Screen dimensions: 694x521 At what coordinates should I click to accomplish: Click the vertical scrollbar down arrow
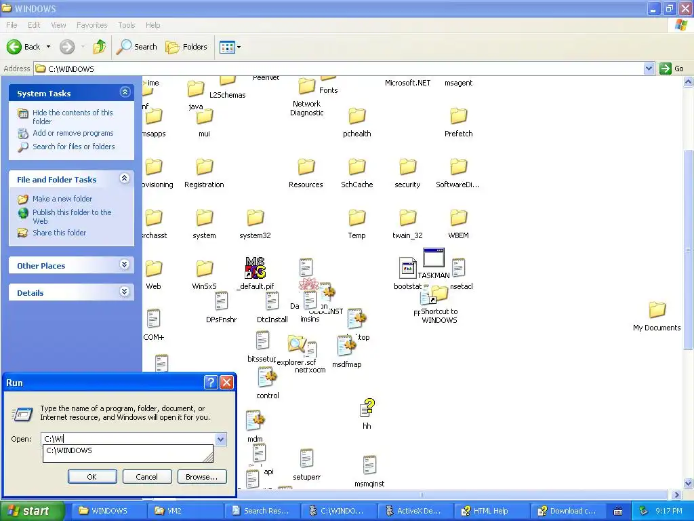pos(689,483)
